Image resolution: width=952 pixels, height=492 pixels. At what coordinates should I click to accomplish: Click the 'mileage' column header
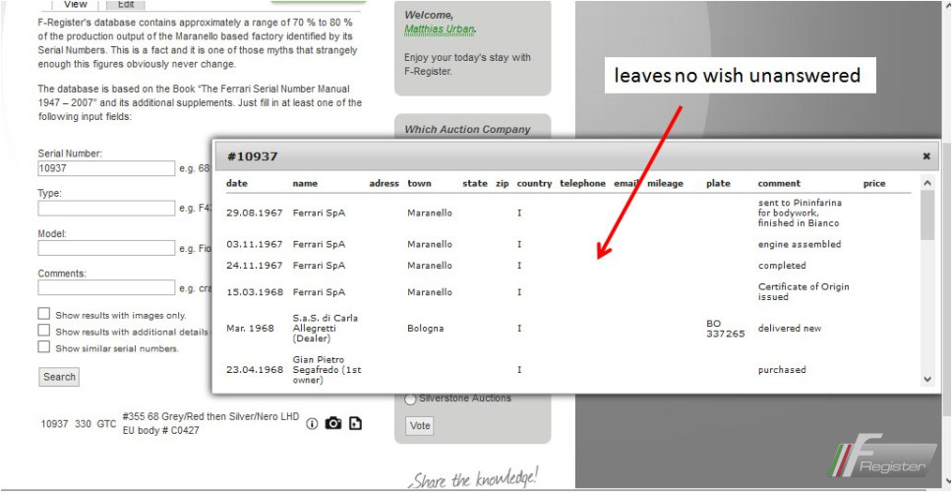coord(665,183)
